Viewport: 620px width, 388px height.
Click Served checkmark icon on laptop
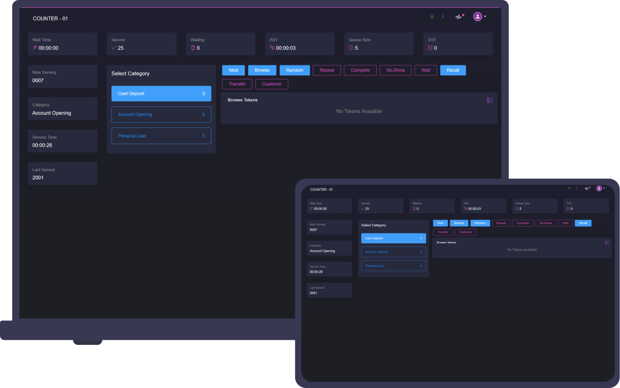point(114,48)
